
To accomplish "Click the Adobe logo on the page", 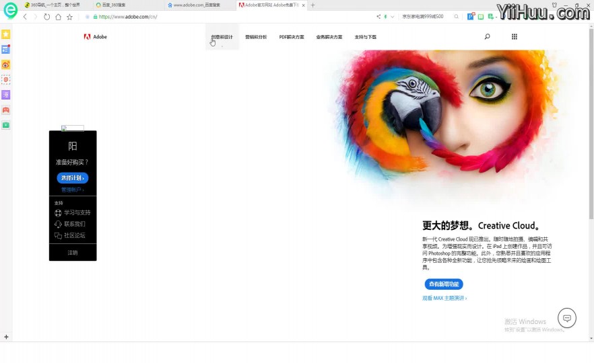I will (x=96, y=37).
